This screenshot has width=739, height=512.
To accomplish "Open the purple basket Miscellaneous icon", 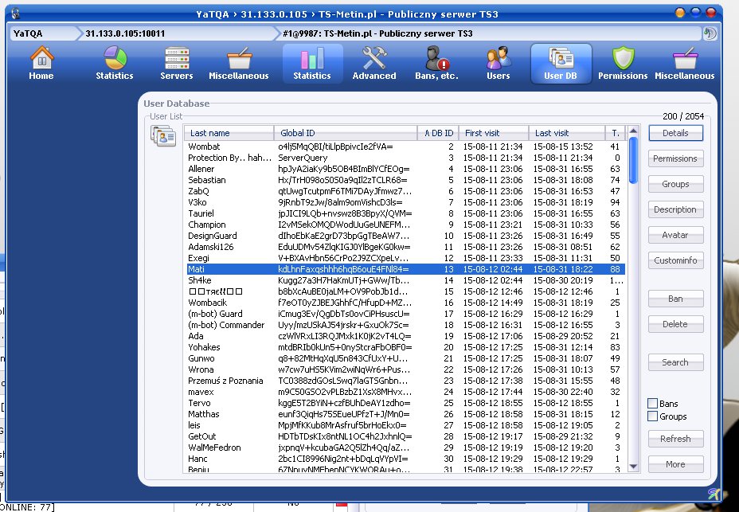I will click(684, 64).
